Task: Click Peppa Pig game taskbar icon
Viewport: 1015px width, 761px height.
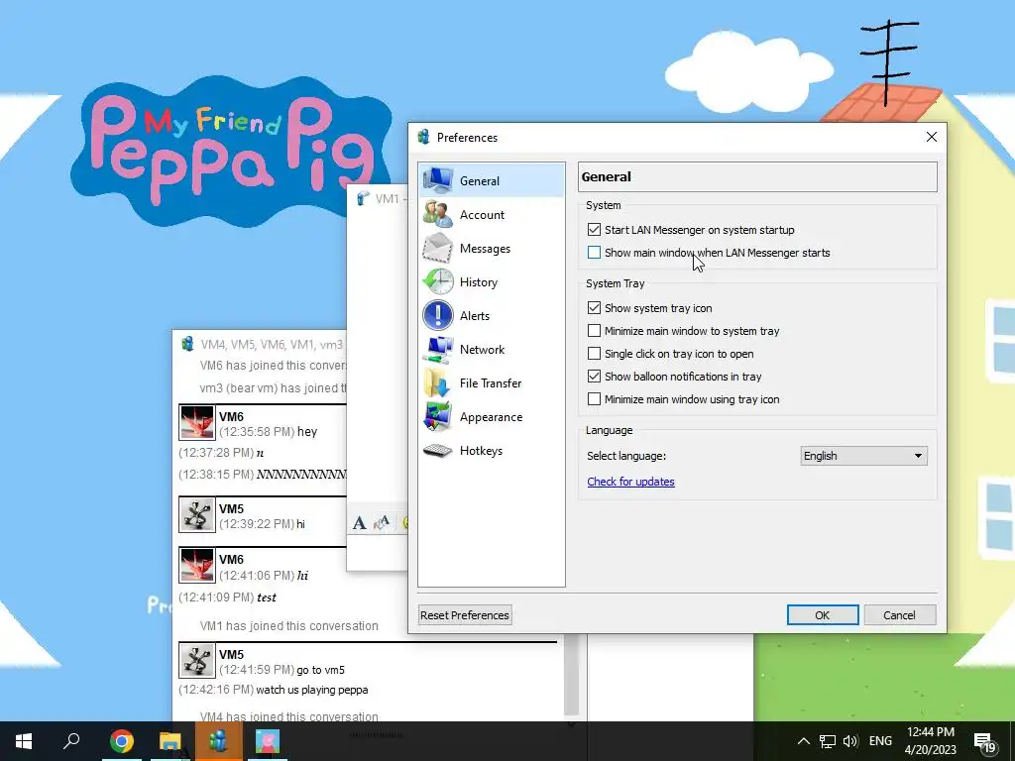Action: point(267,741)
